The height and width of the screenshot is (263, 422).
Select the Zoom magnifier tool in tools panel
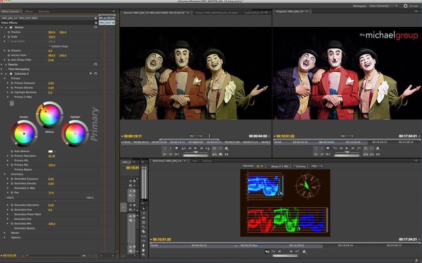[x=143, y=255]
